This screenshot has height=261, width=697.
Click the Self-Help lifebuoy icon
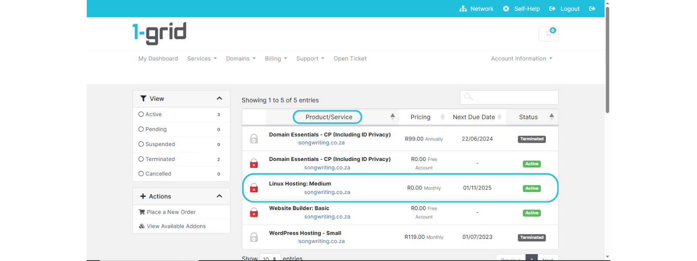[x=506, y=9]
